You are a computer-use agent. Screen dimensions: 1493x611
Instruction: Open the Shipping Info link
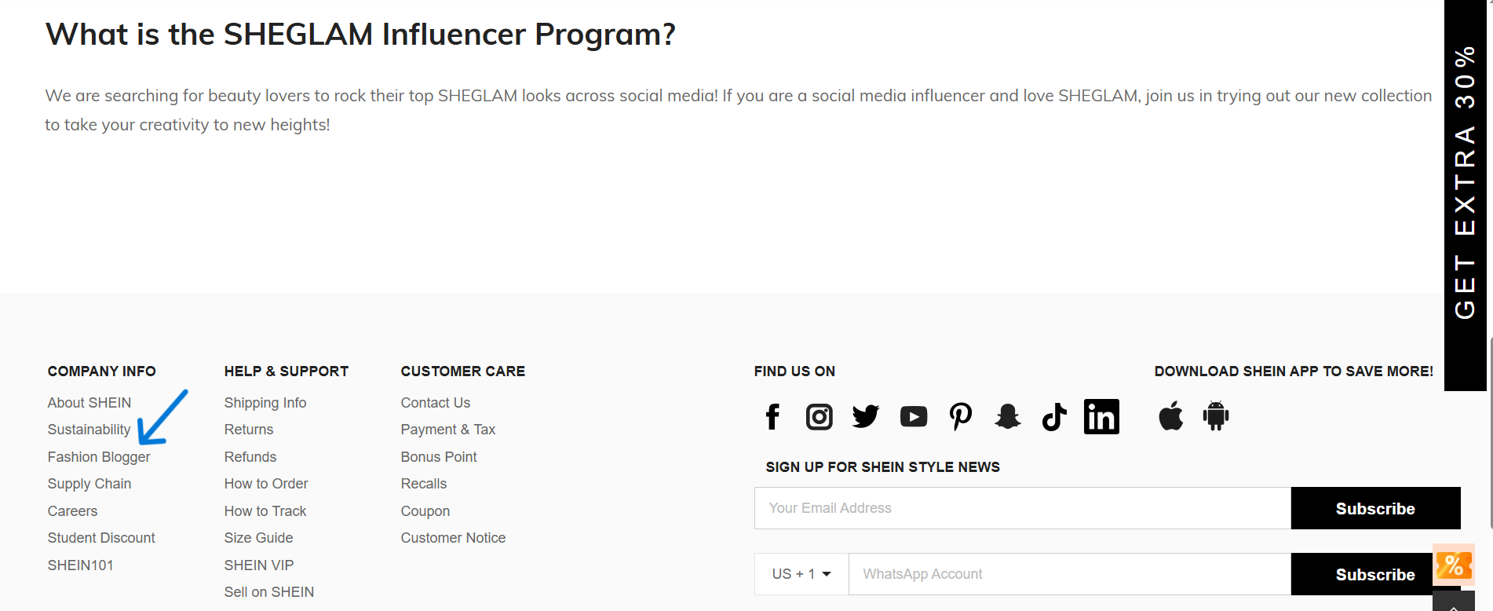265,403
